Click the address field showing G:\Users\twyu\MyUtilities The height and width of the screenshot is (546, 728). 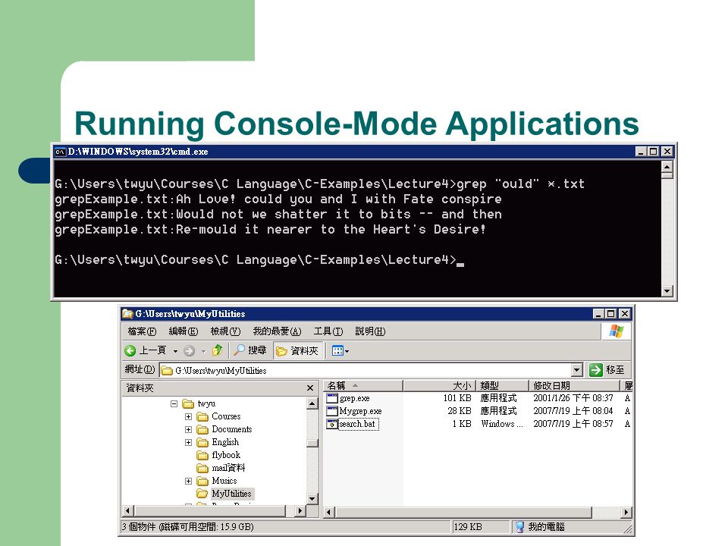click(366, 371)
